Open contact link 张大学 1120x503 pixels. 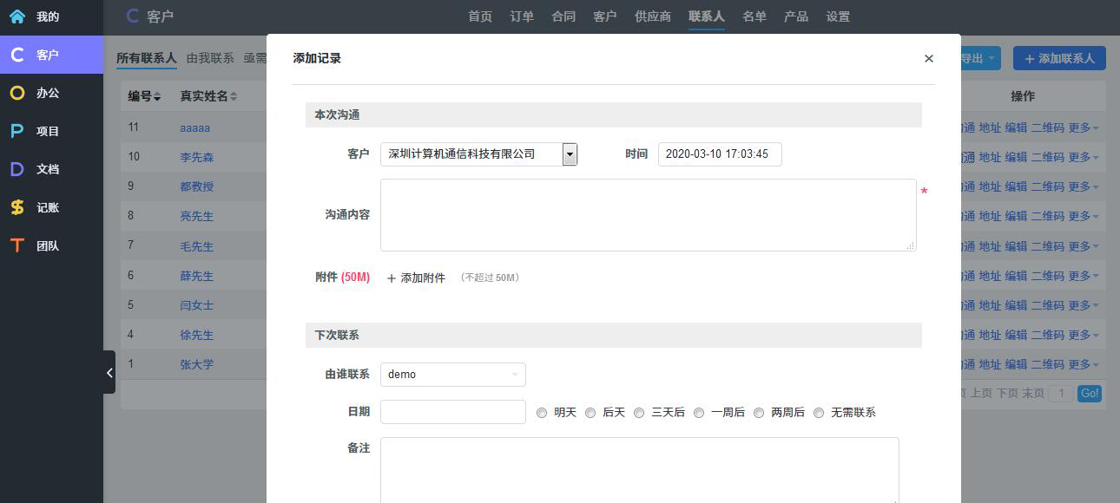click(196, 364)
